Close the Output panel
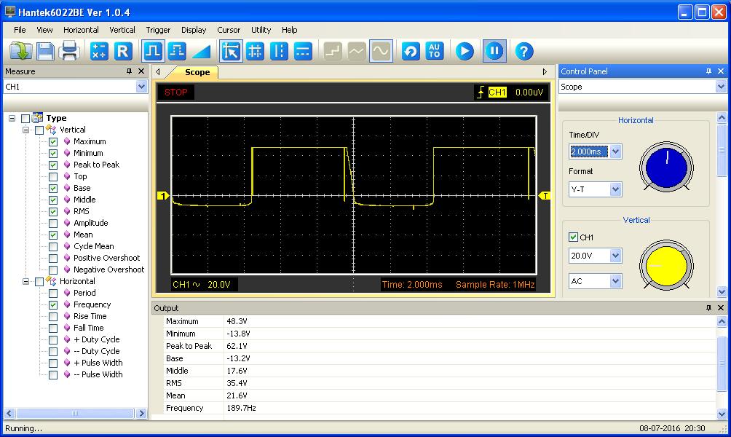Image resolution: width=731 pixels, height=437 pixels. pos(721,308)
